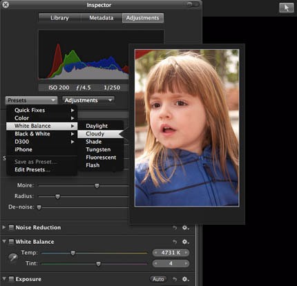Screen dimensions: 297x286
Task: Click the Temp slider handle
Action: coord(73,253)
